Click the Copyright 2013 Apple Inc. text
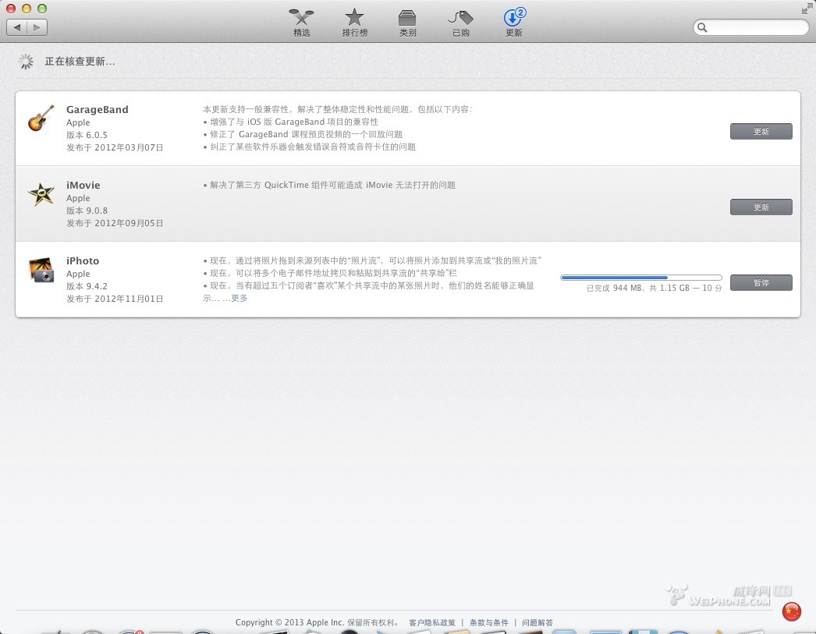The image size is (816, 634). (x=318, y=622)
